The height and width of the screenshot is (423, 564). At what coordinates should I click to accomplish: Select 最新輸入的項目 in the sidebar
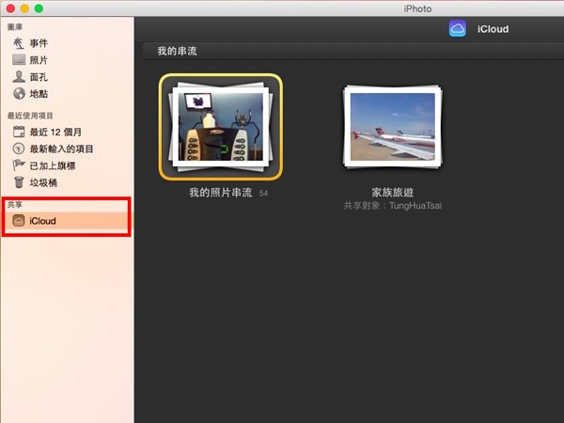point(61,149)
